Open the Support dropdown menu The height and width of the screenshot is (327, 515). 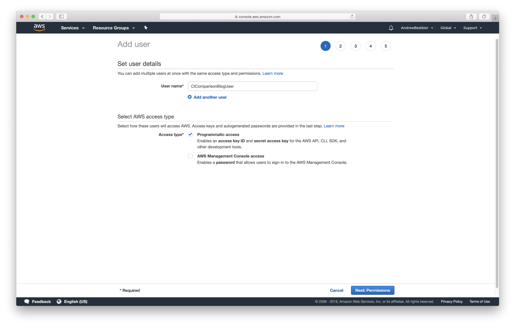coord(473,28)
